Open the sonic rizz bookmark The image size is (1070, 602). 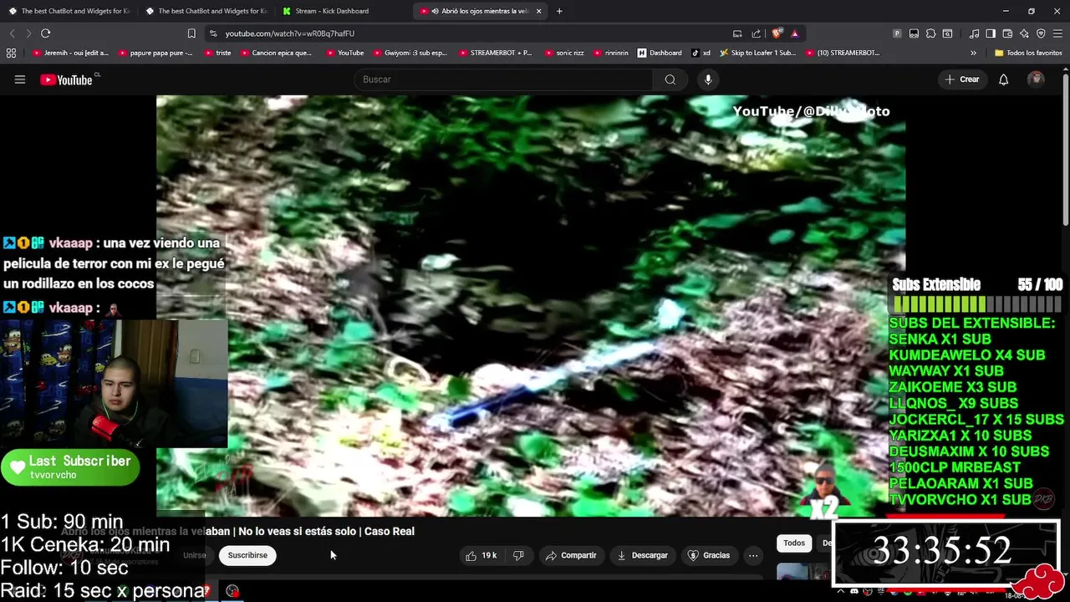pyautogui.click(x=564, y=53)
